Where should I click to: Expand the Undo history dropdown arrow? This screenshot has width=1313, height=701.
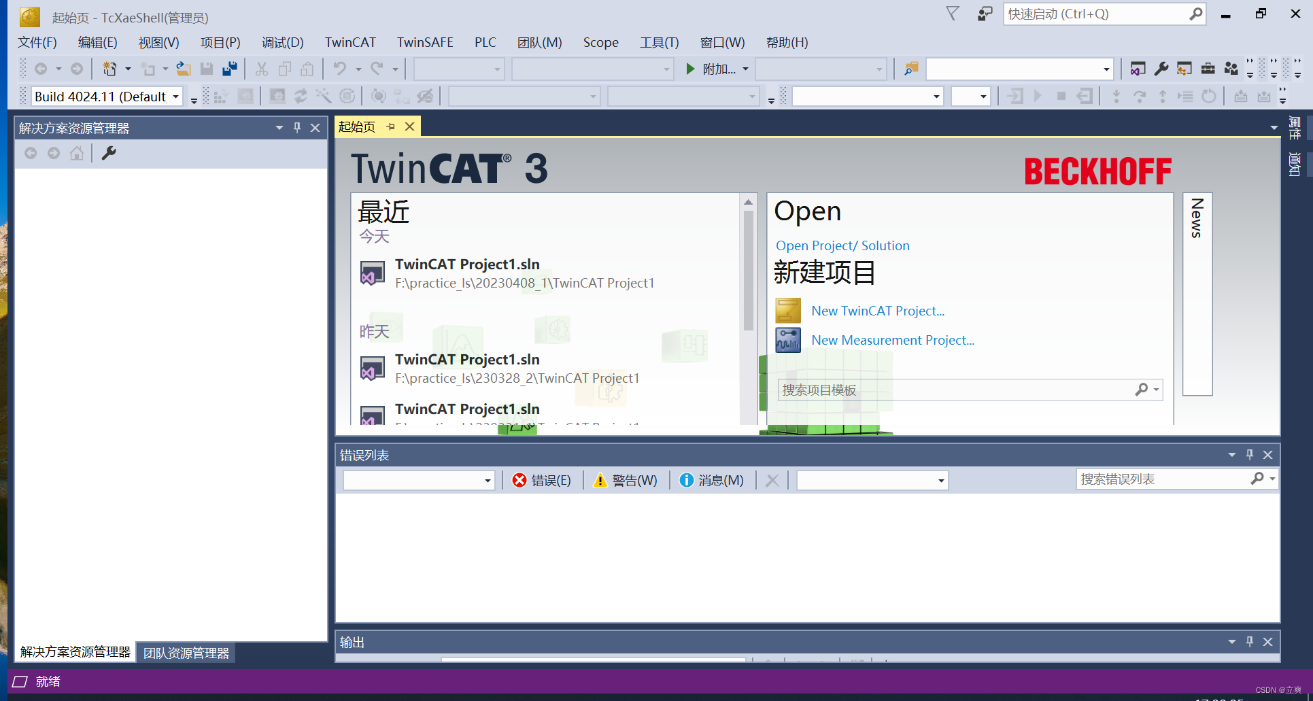click(x=358, y=69)
